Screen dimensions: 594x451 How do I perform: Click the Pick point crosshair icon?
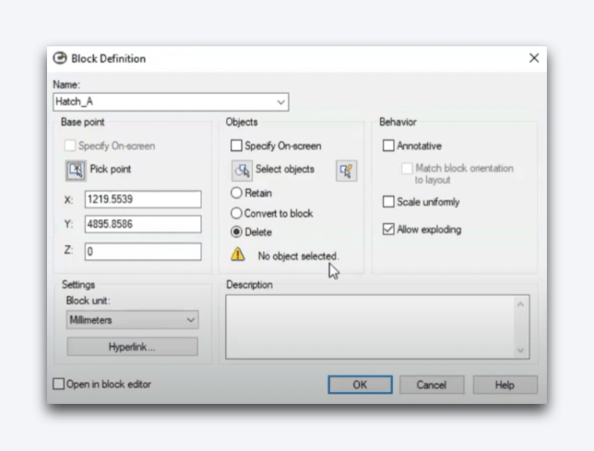75,170
